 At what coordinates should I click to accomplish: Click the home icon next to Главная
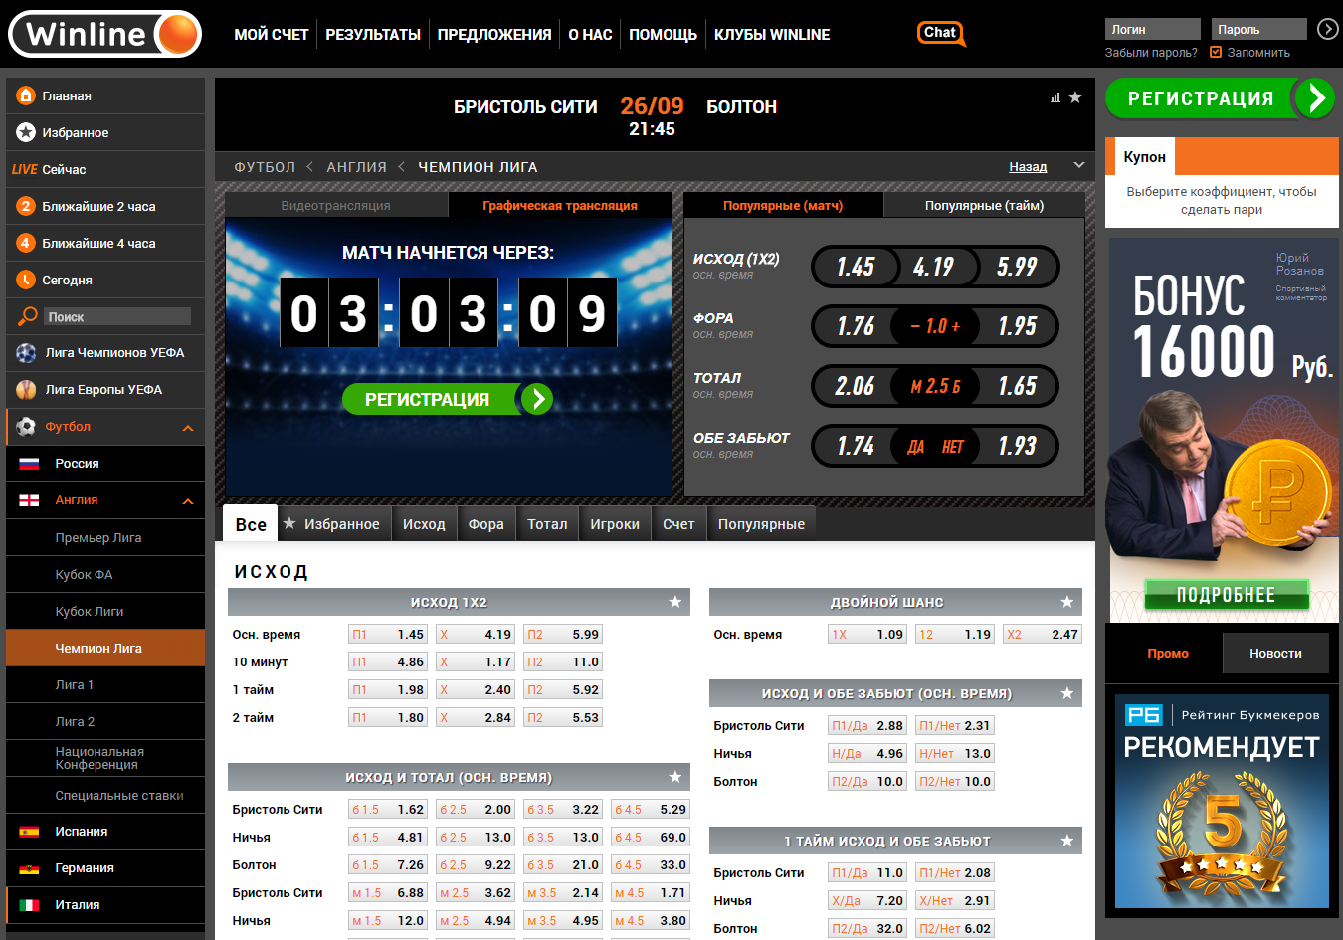pos(26,95)
